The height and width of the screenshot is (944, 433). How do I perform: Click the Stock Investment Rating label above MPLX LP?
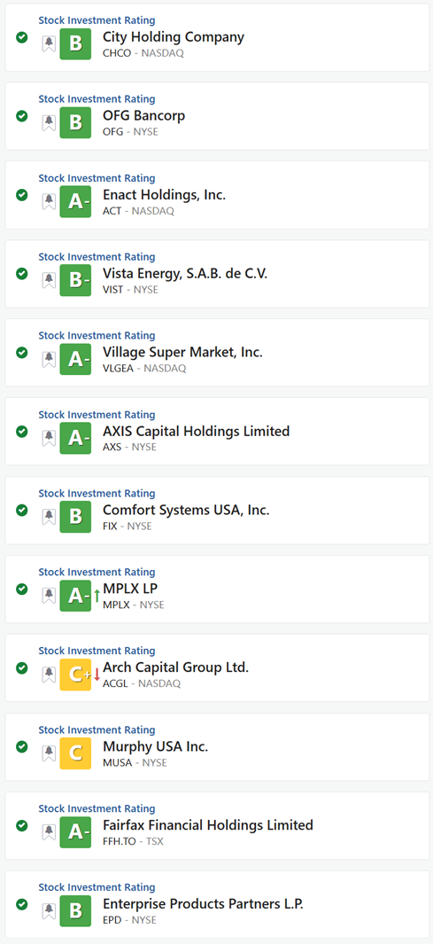point(97,572)
